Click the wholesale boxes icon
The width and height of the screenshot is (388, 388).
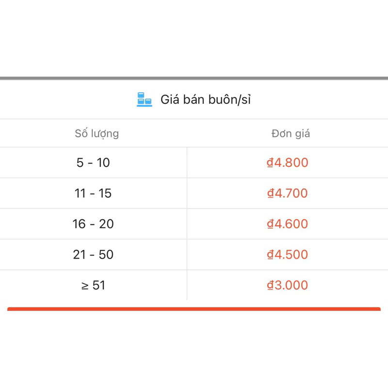145,100
